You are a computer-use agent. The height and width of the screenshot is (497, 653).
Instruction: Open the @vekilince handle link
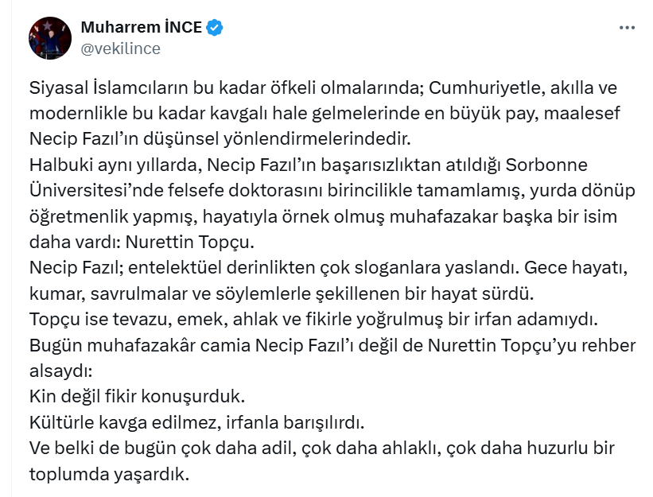(x=120, y=49)
